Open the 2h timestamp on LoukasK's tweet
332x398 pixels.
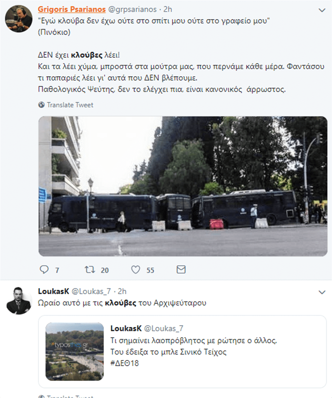pos(122,291)
